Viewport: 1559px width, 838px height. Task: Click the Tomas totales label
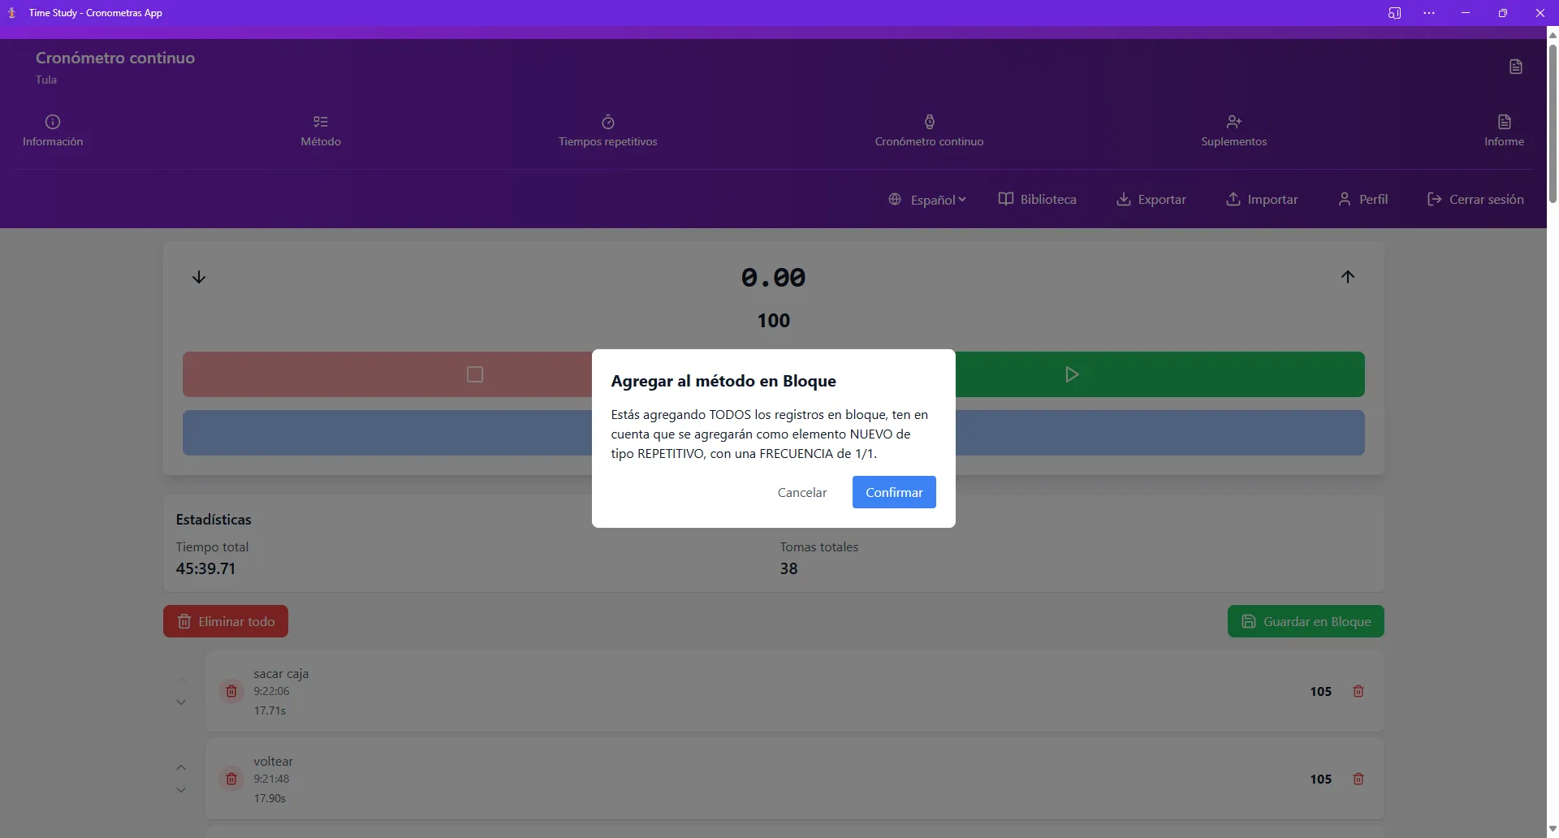[819, 546]
